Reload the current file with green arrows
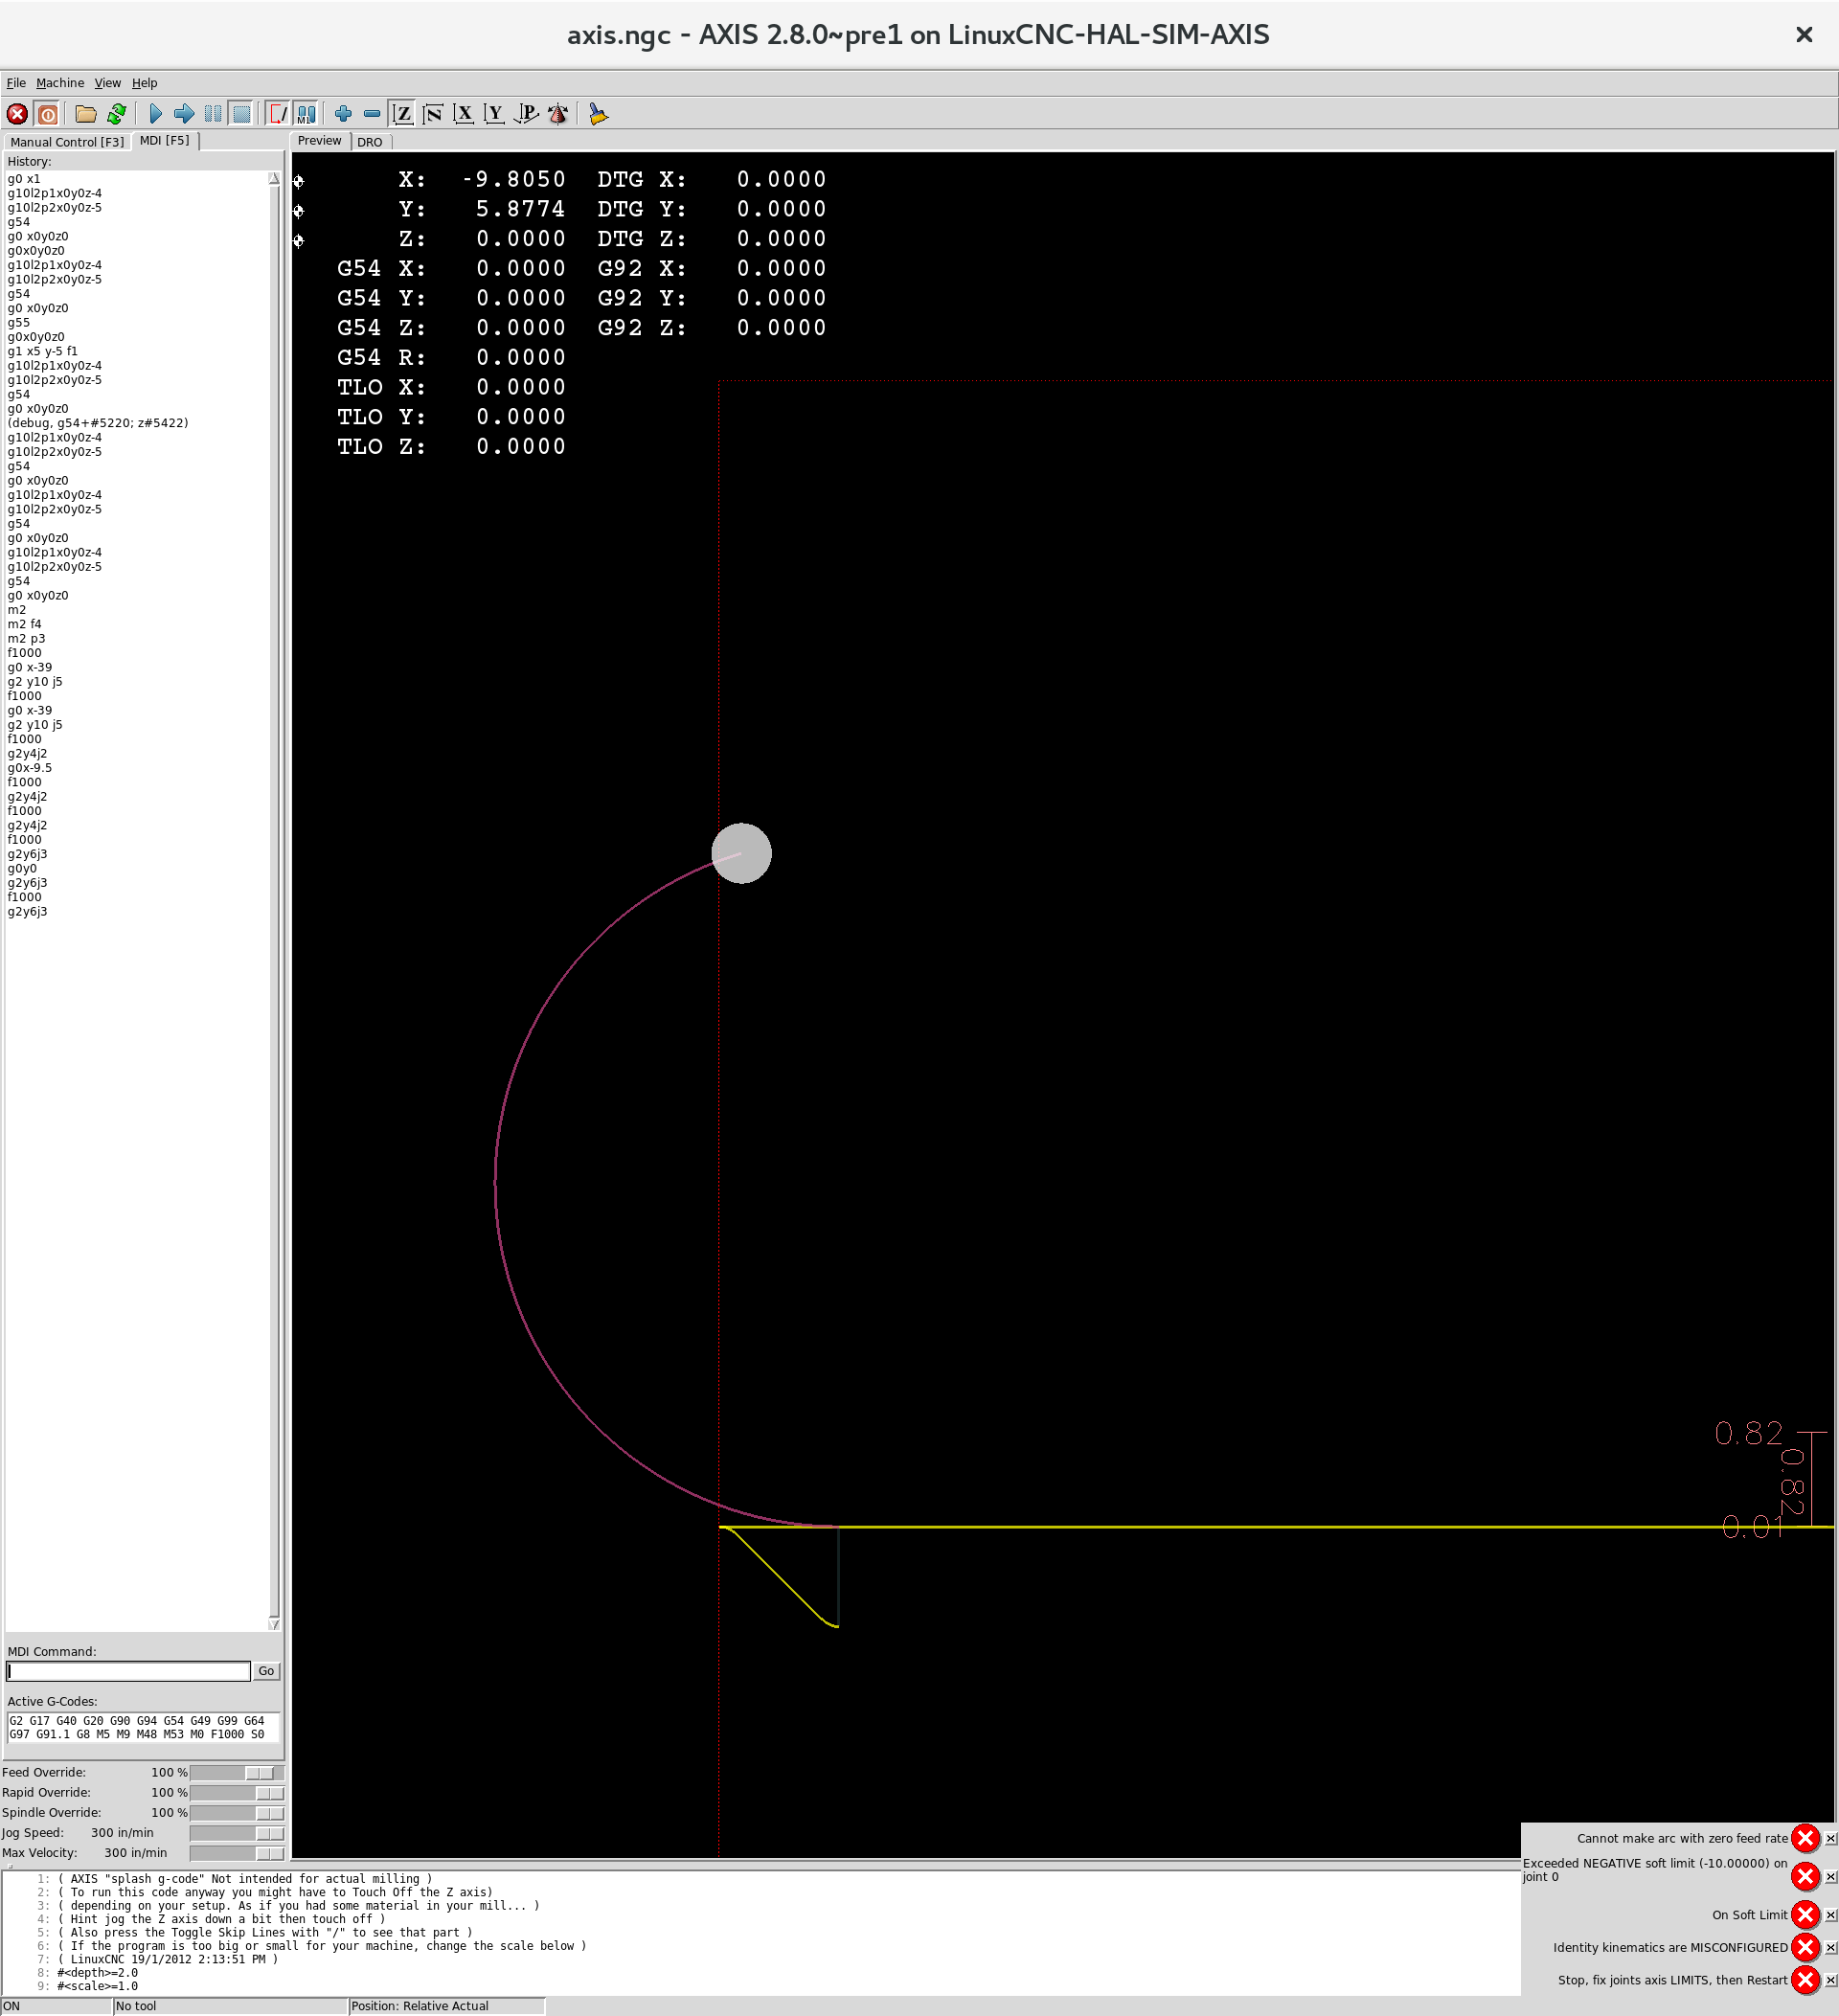Screen dimensions: 1839x2016 coord(116,113)
